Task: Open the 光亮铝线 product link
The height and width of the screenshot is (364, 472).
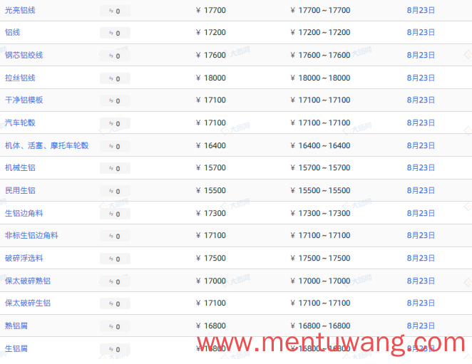Action: (20, 10)
